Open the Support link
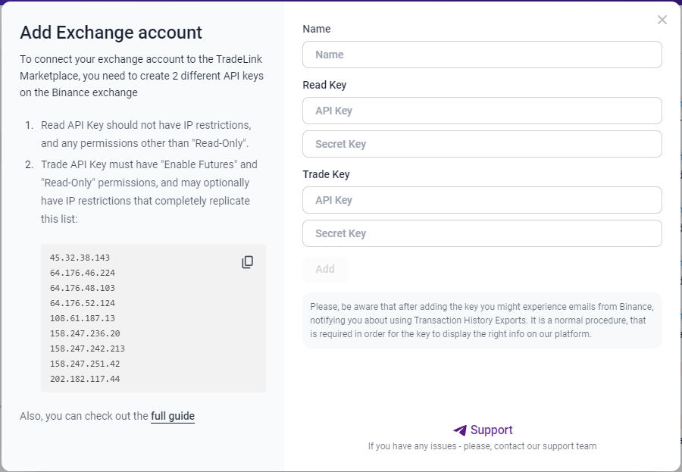Viewport: 682px width, 472px height. (x=492, y=430)
